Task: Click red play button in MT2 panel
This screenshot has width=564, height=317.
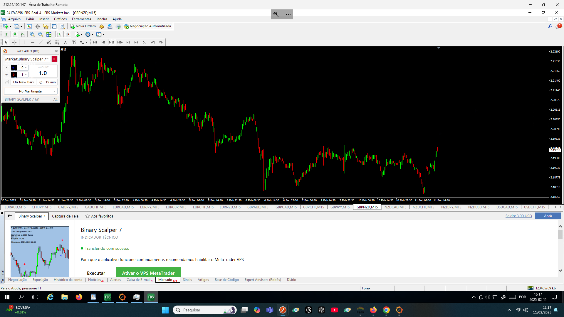Action: [x=54, y=59]
